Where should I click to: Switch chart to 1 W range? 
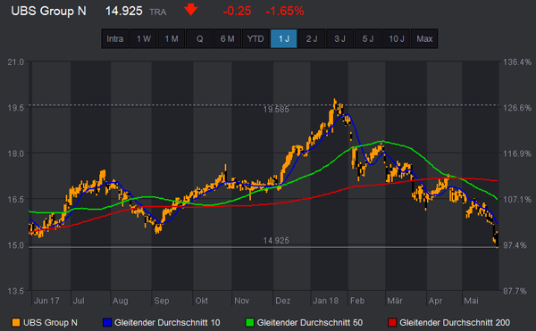tap(144, 39)
